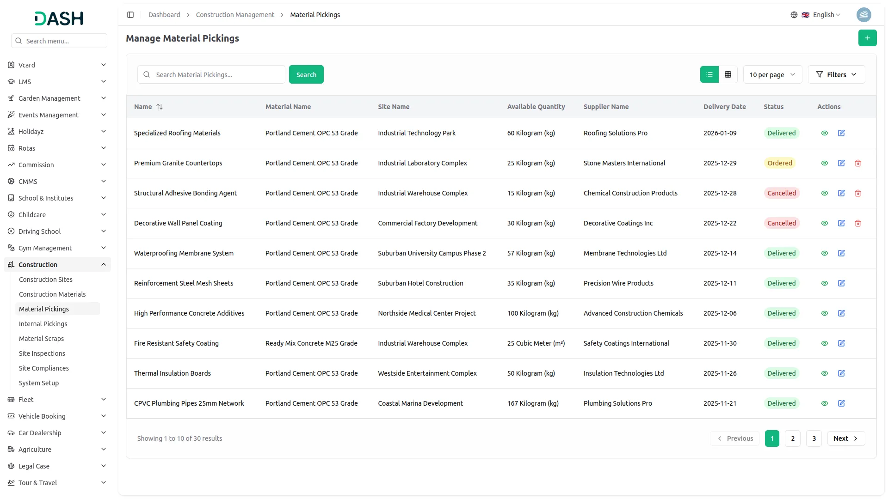888x499 pixels.
Task: Open Site Inspections in sidebar
Action: (x=42, y=353)
